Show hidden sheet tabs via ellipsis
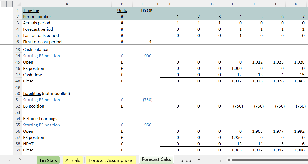This screenshot has width=308, height=164. click(200, 160)
